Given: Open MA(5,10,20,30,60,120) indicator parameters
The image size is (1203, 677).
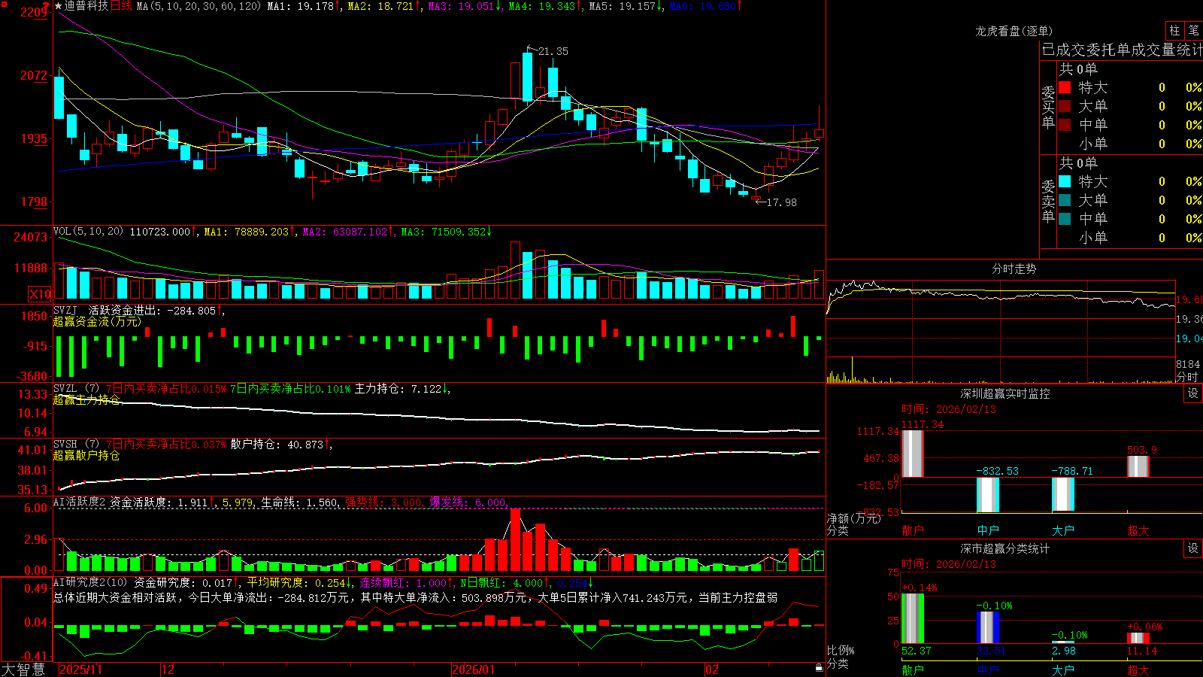Looking at the screenshot, I should tap(198, 6).
